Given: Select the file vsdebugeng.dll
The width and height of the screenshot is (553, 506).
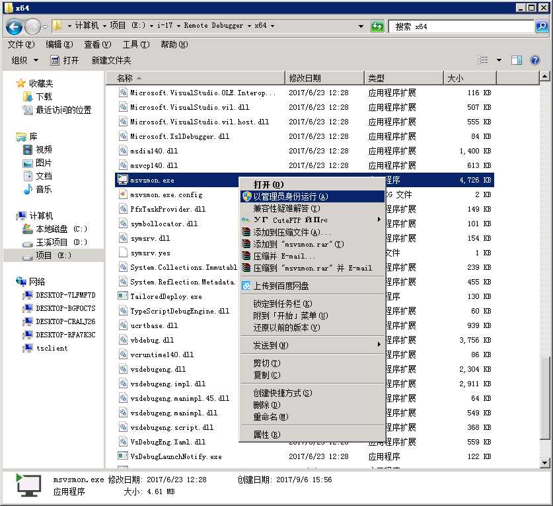Looking at the screenshot, I should (x=158, y=369).
